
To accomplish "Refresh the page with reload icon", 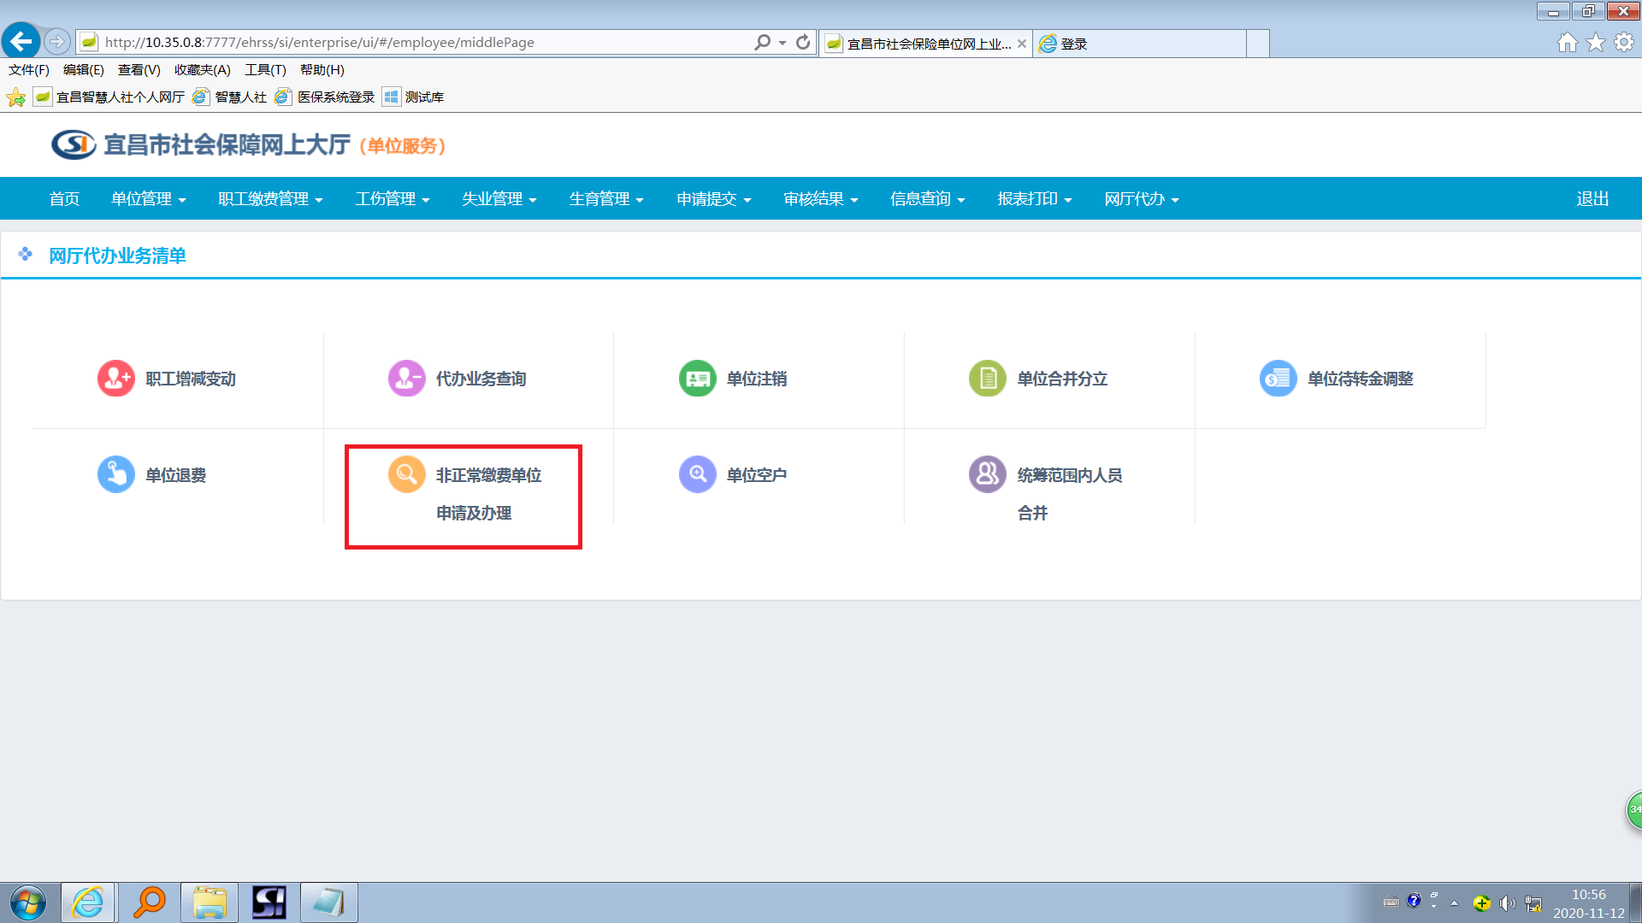I will (802, 42).
